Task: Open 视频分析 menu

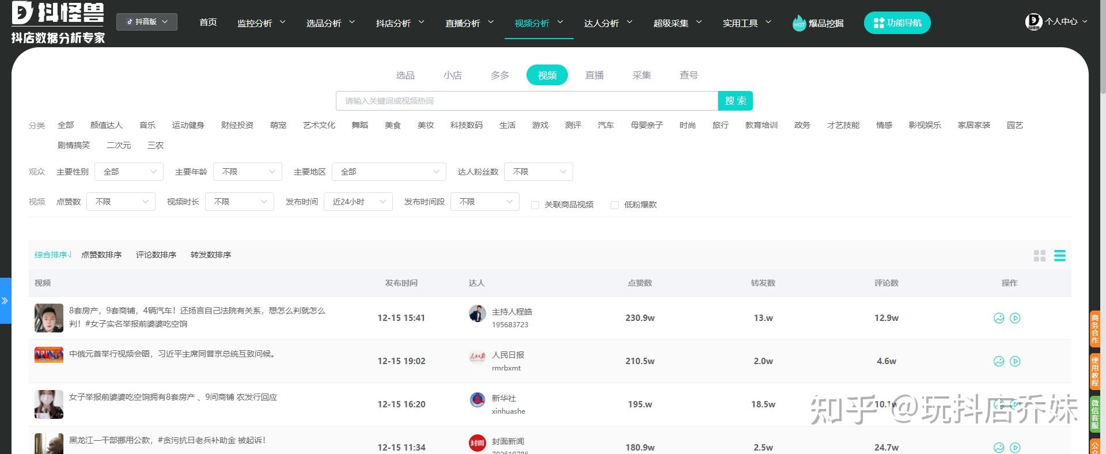Action: coord(539,23)
